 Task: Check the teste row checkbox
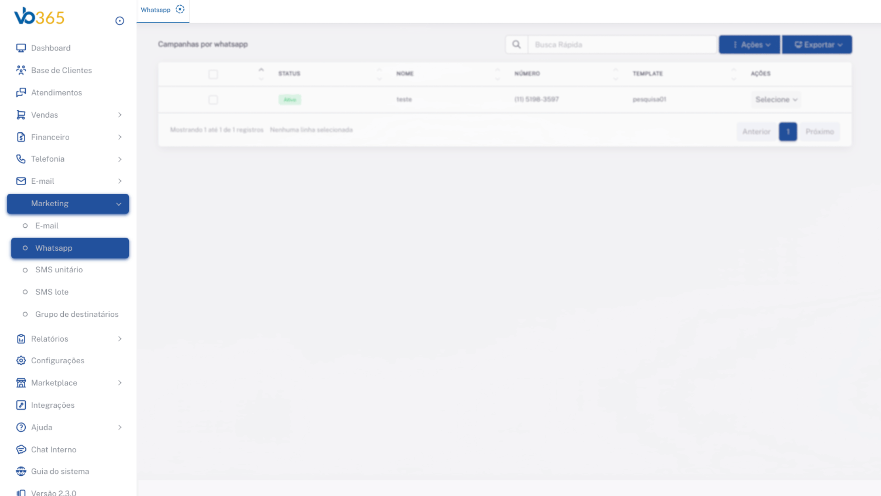pos(213,100)
